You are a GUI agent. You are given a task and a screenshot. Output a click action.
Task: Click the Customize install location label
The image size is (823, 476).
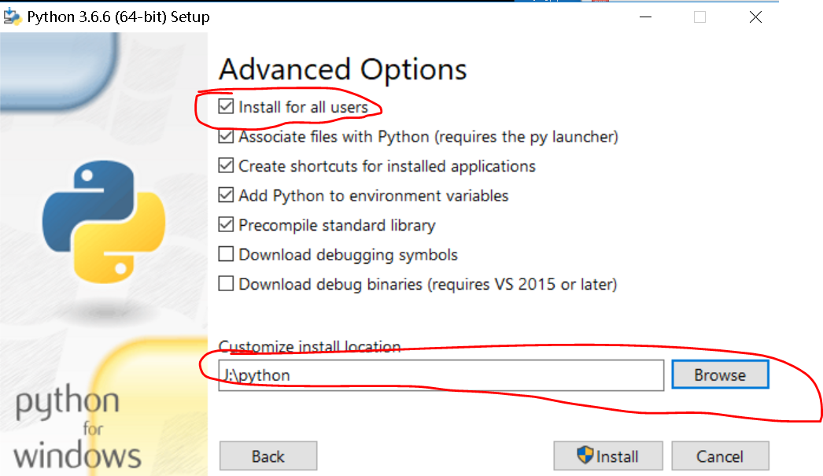click(x=310, y=346)
